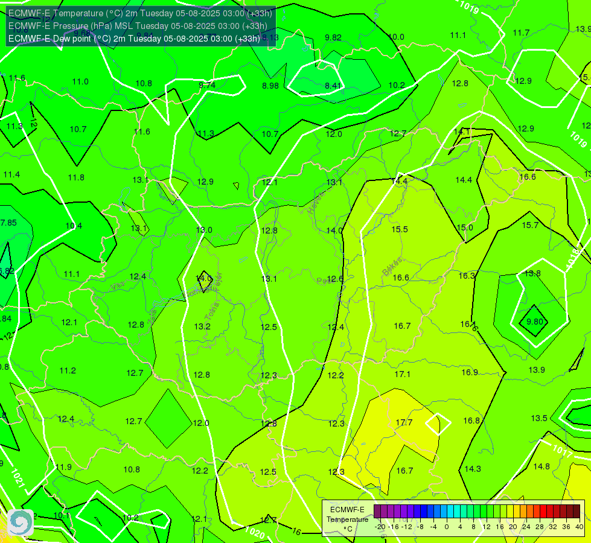This screenshot has width=591, height=543.
Task: Click the 7.85 temperature value
Action: pyautogui.click(x=8, y=223)
